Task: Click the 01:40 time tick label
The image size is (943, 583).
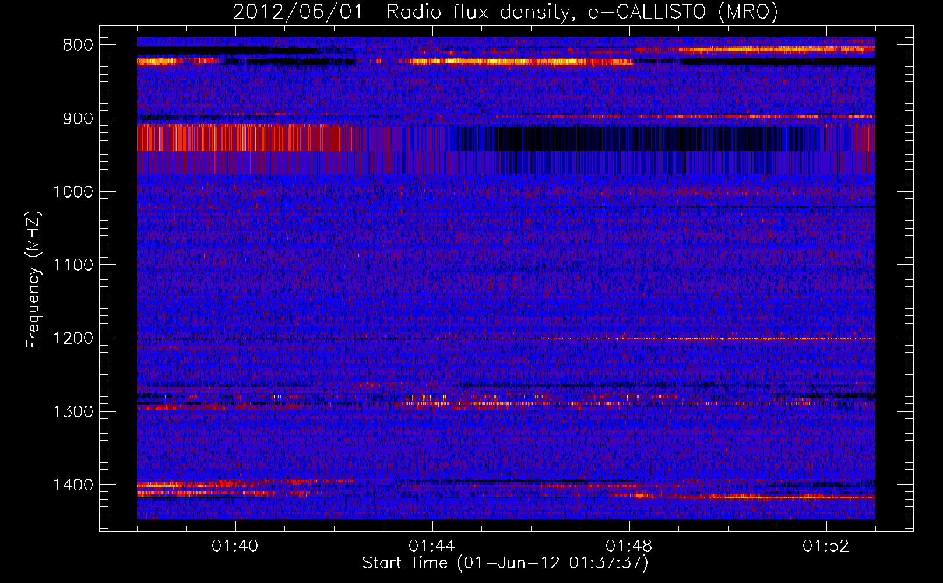Action: pos(235,546)
